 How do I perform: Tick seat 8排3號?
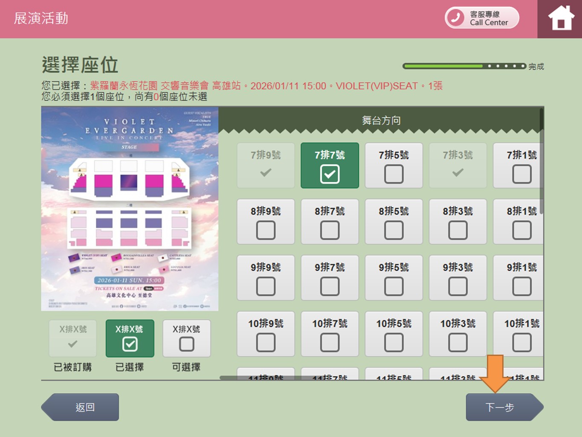tap(457, 230)
